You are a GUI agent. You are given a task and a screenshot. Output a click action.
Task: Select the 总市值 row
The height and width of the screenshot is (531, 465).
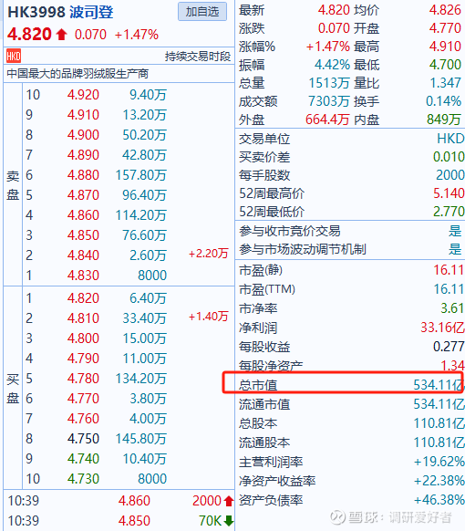(x=351, y=385)
